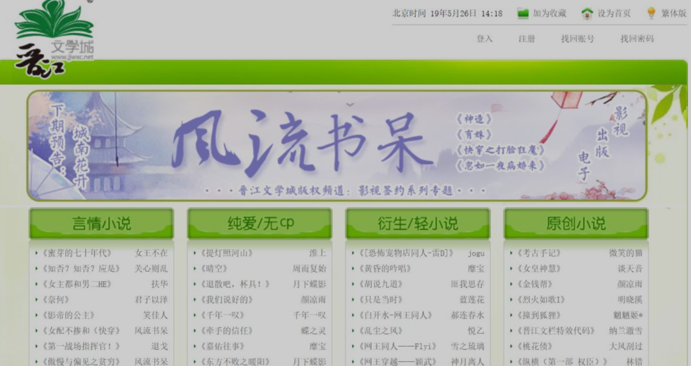Open novel 《烈火如歌I》
Viewport: 691px width, 366px height.
click(x=541, y=300)
